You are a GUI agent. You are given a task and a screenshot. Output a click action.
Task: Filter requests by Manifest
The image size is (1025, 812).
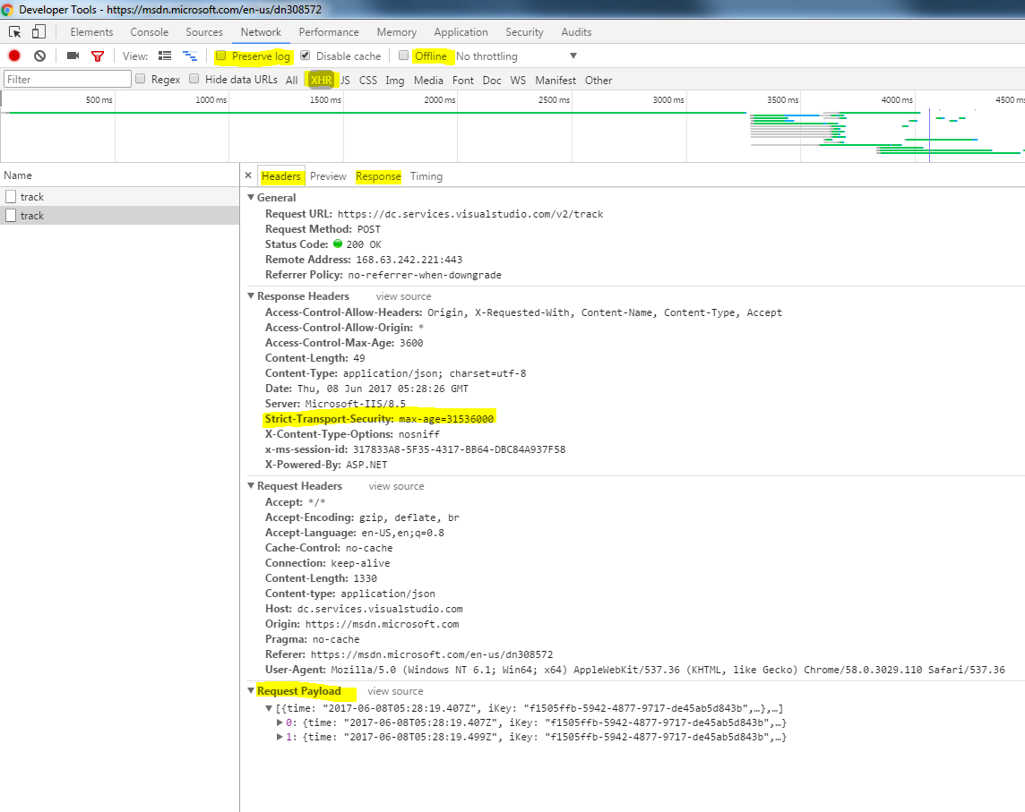[x=556, y=81]
